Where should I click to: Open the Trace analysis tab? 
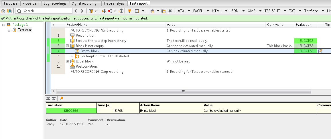(x=114, y=3)
